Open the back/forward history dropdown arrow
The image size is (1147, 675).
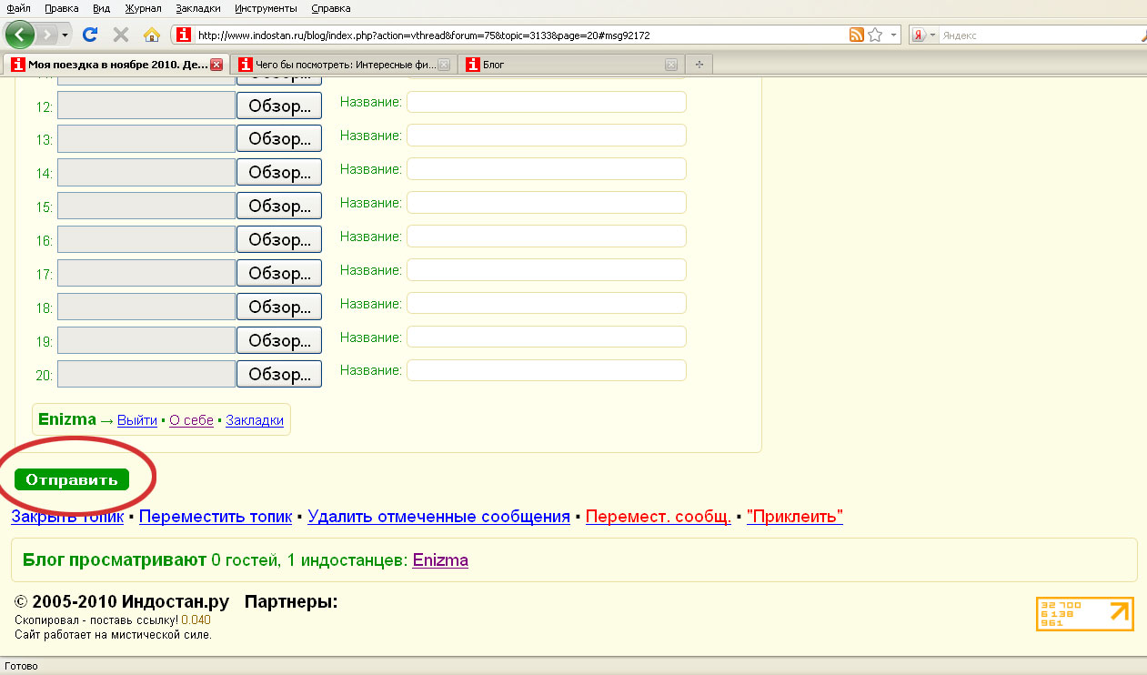65,35
